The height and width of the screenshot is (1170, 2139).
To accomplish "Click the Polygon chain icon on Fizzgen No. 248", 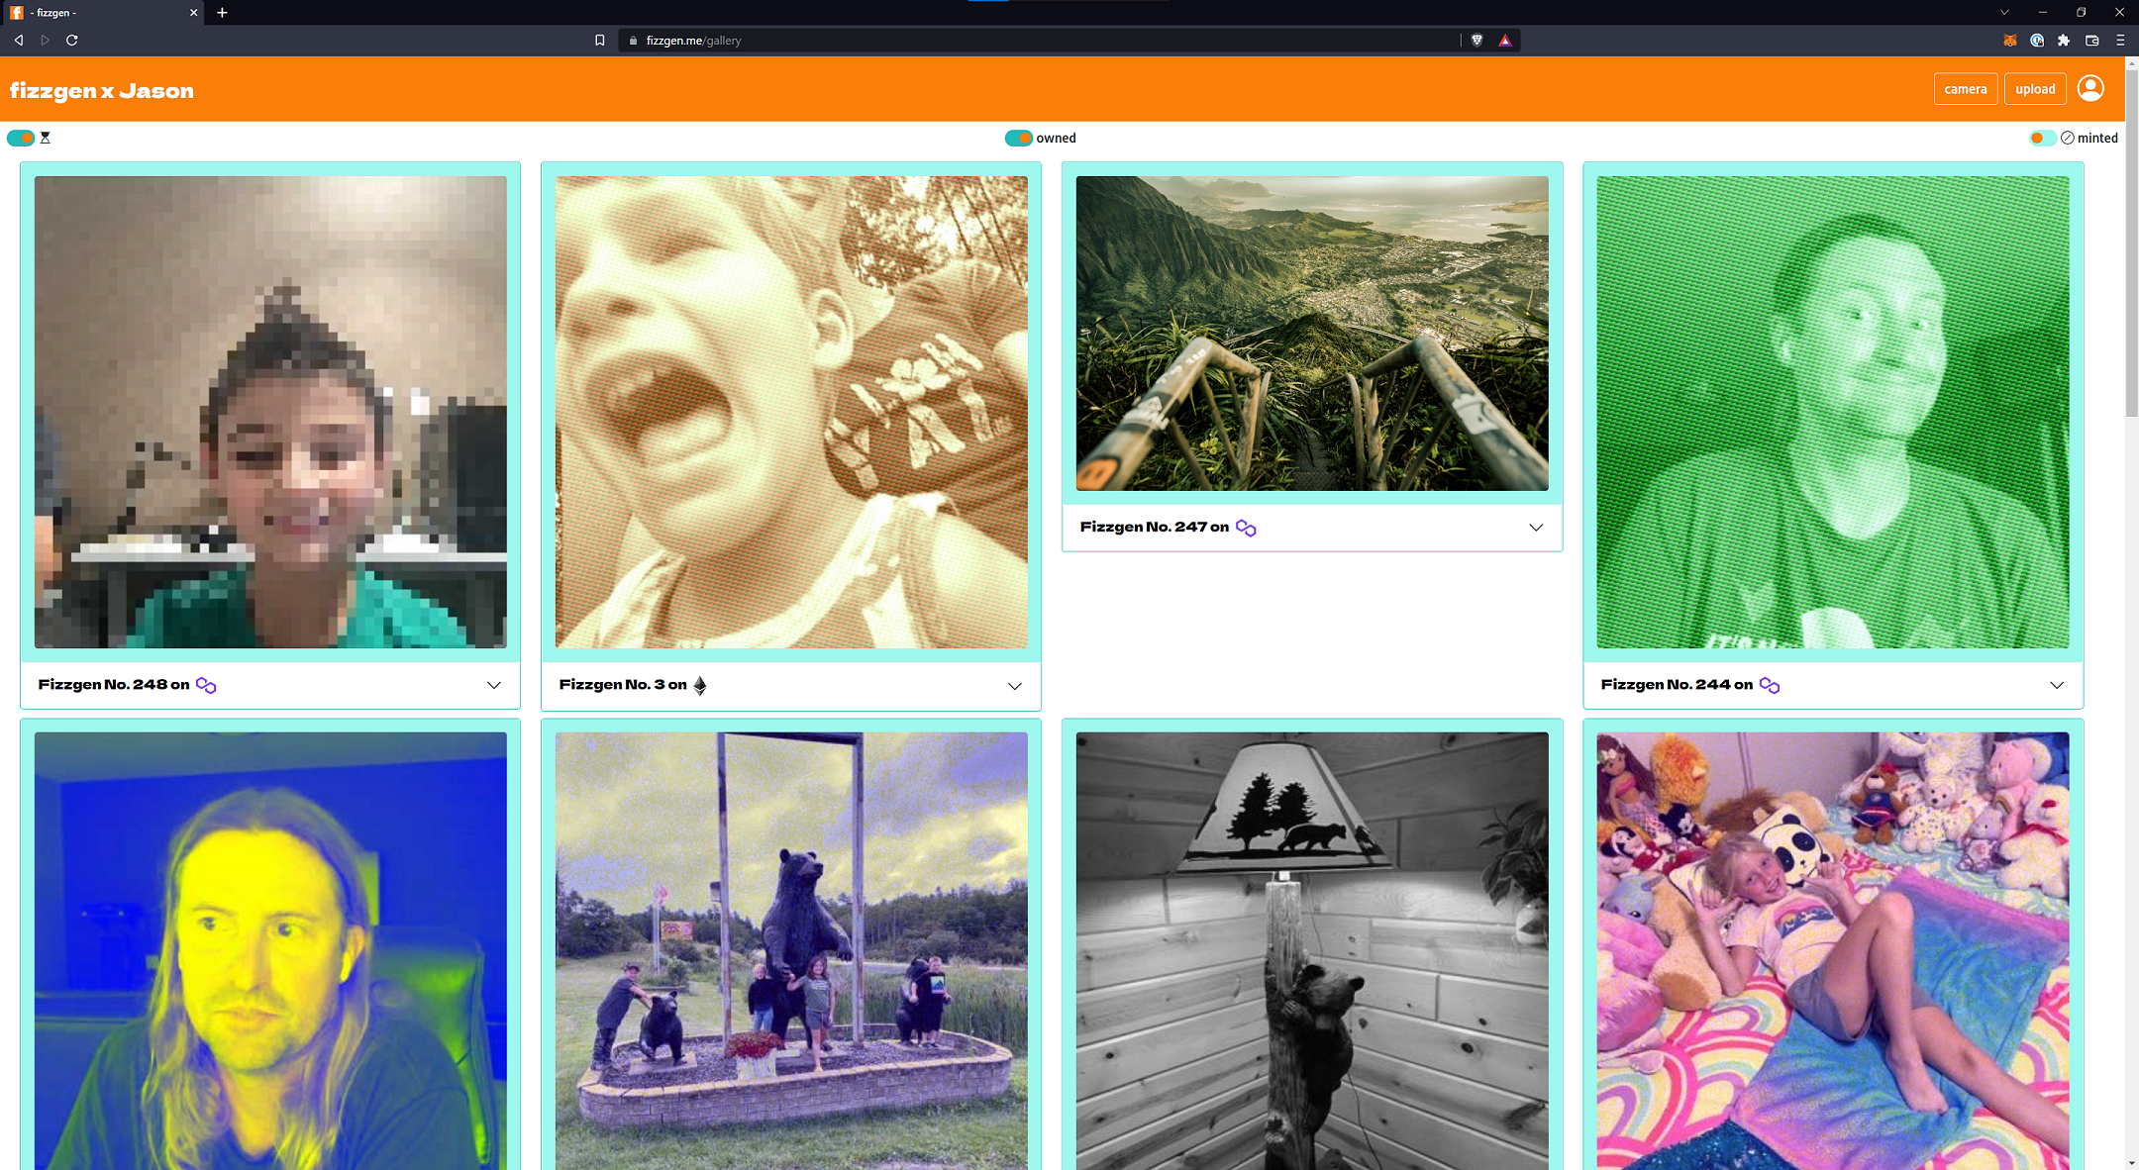I will coord(206,685).
